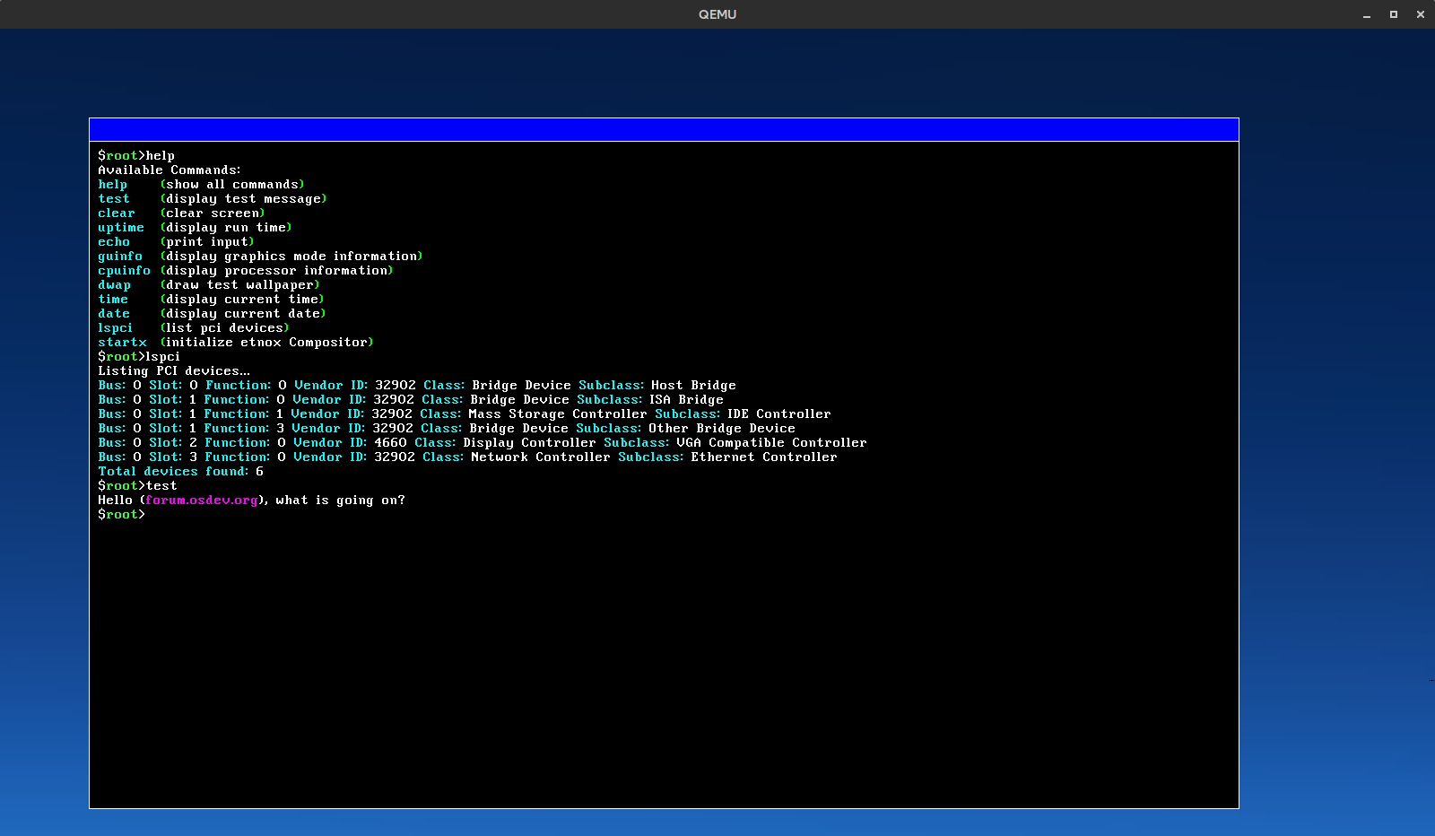Viewport: 1435px width, 836px height.
Task: Click the 'guinfo' command entry
Action: click(x=120, y=257)
